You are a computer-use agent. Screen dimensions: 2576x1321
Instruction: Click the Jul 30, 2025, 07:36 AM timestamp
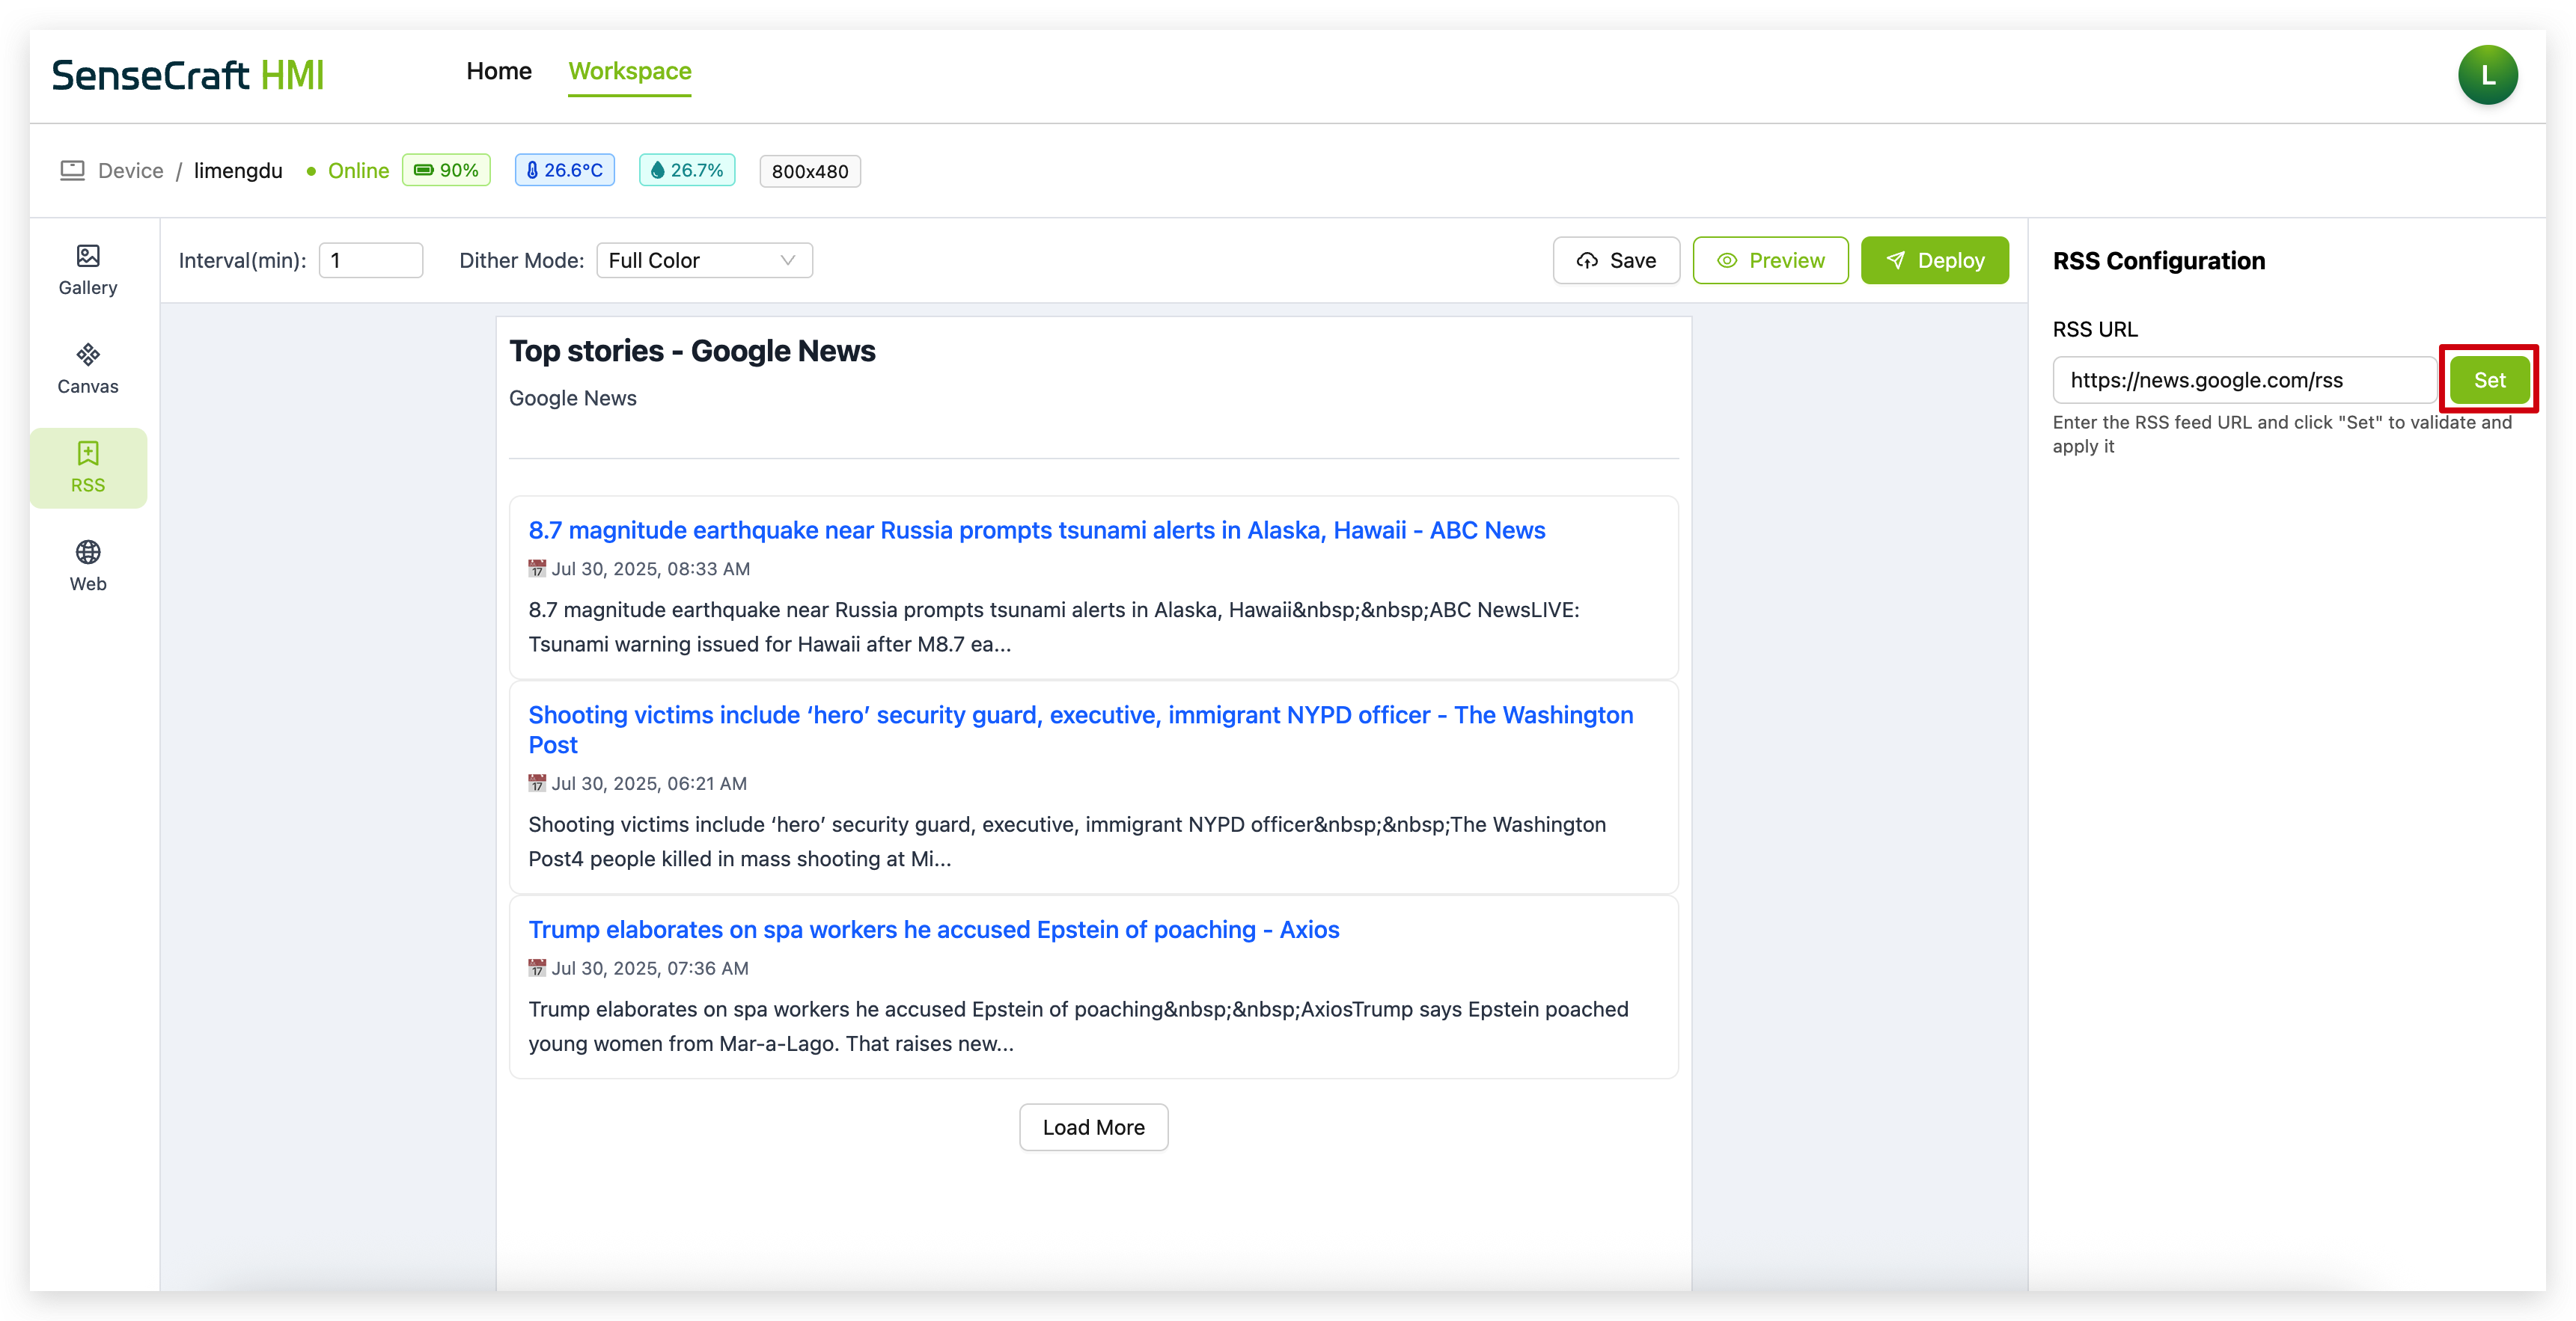[650, 968]
